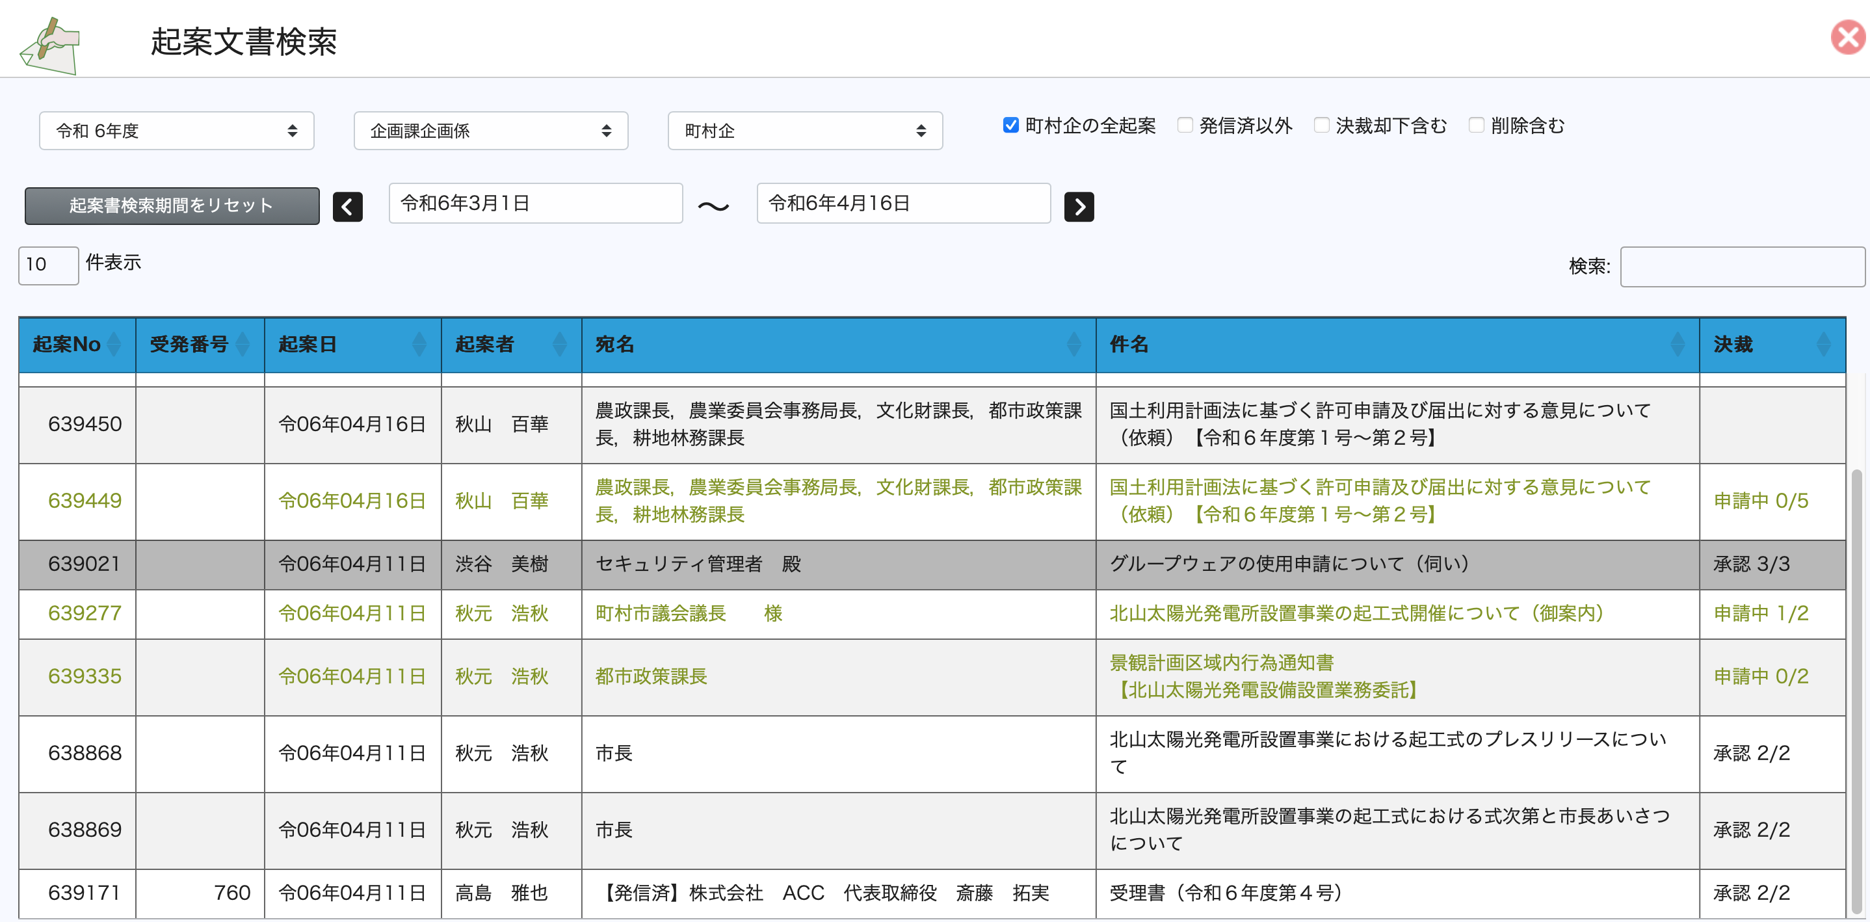Screen dimensions: 1870x922
Task: Check 決裁却下含む option
Action: 1322,125
